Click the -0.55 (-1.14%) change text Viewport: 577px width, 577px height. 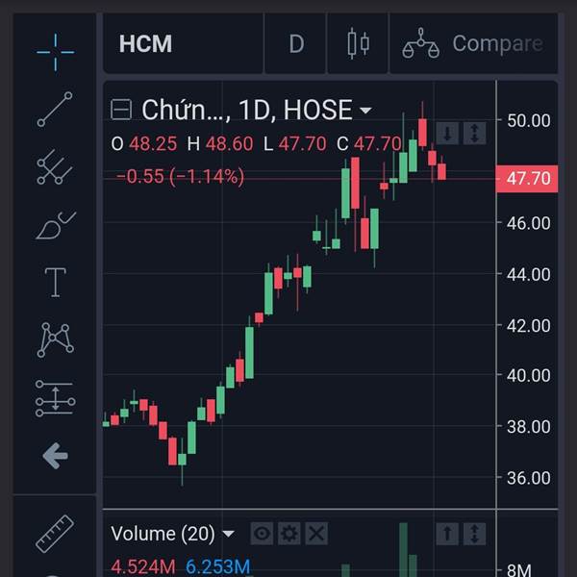pos(180,176)
